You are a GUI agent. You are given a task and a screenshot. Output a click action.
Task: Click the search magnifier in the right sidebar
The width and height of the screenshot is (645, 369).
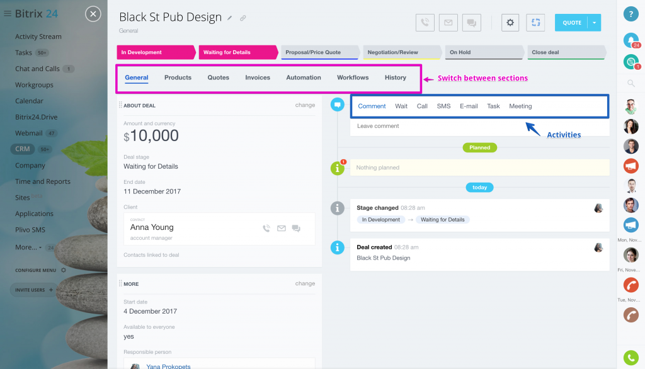[x=631, y=84]
